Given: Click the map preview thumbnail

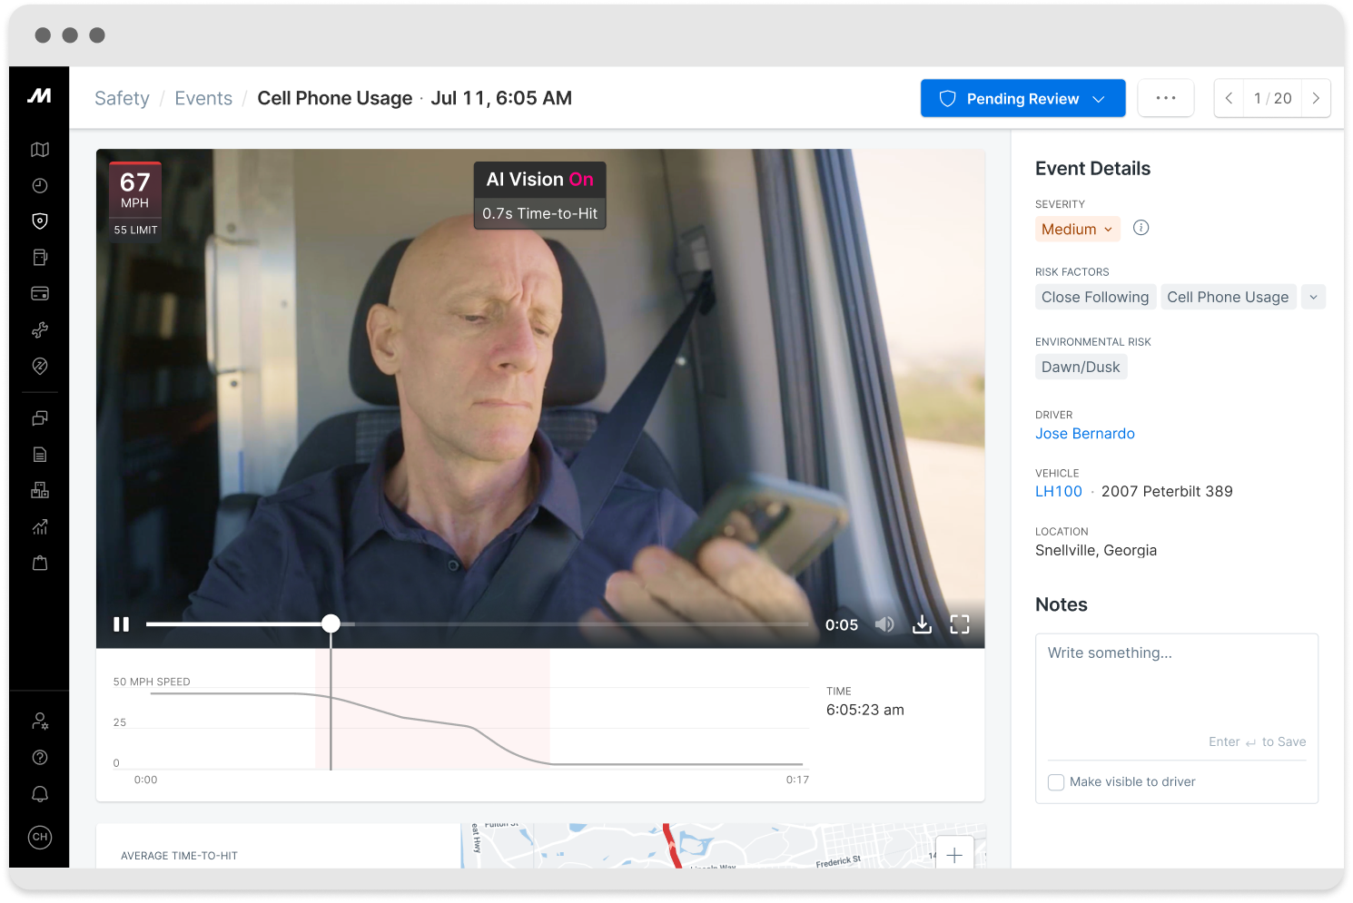Looking at the screenshot, I should pos(724,846).
